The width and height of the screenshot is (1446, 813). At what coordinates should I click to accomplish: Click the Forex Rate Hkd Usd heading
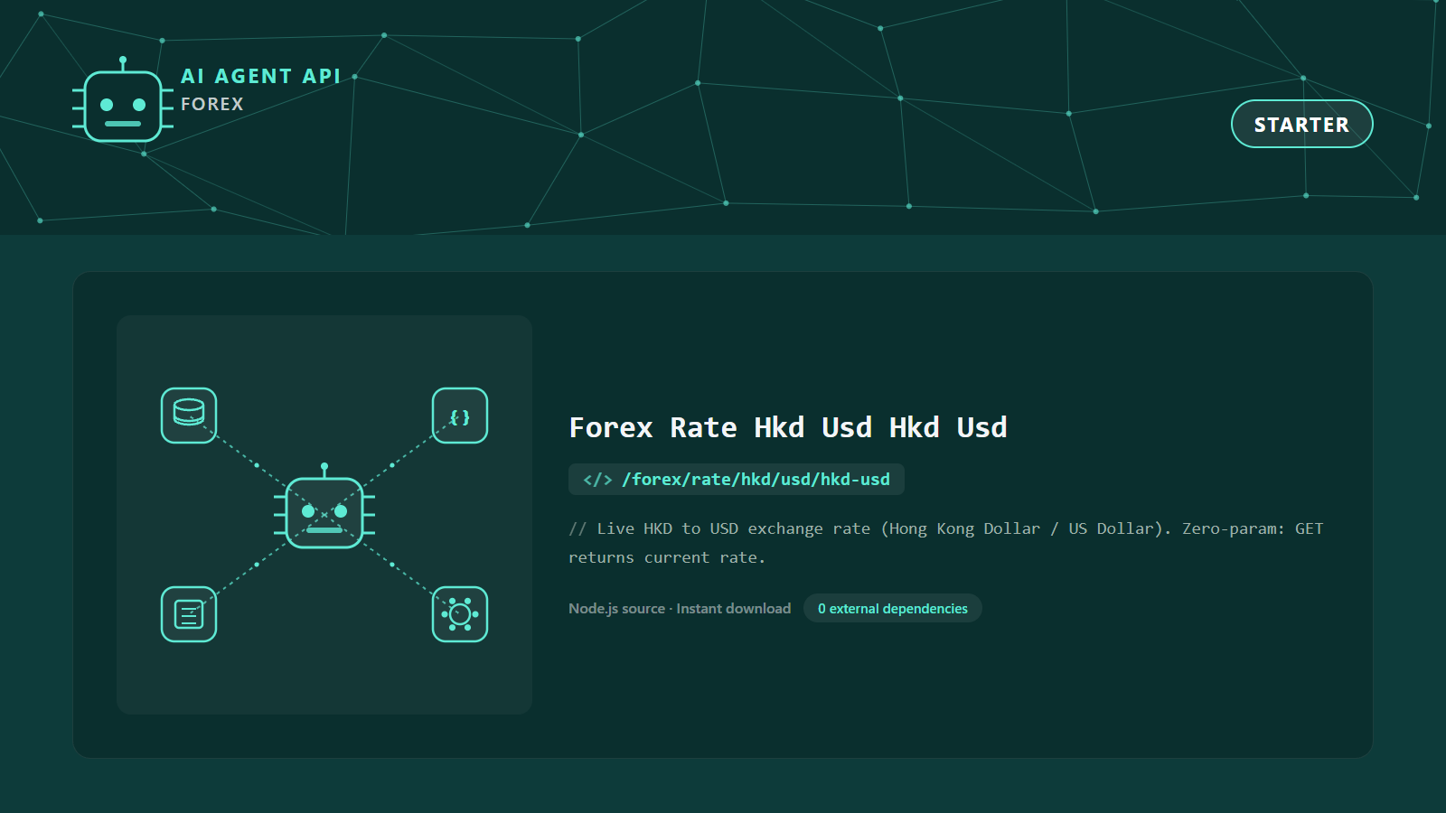(788, 427)
